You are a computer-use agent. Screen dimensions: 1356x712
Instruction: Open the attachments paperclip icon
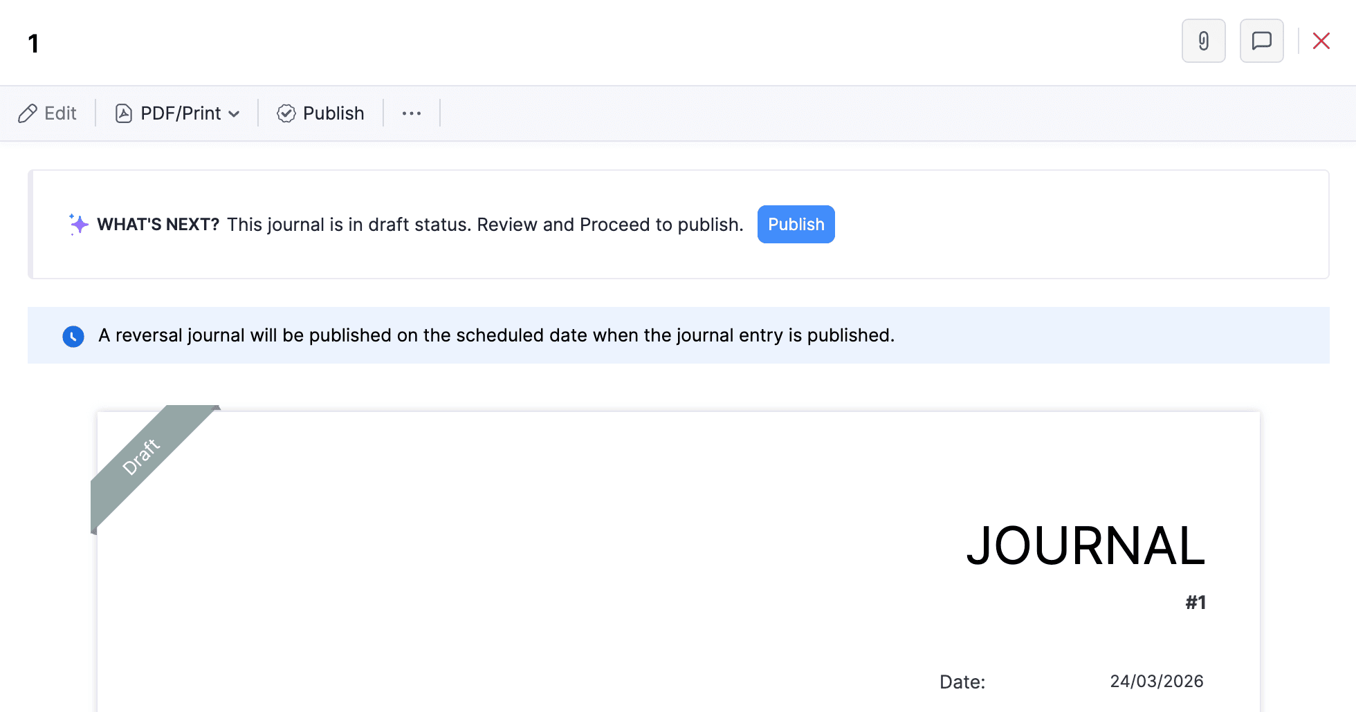pyautogui.click(x=1203, y=41)
